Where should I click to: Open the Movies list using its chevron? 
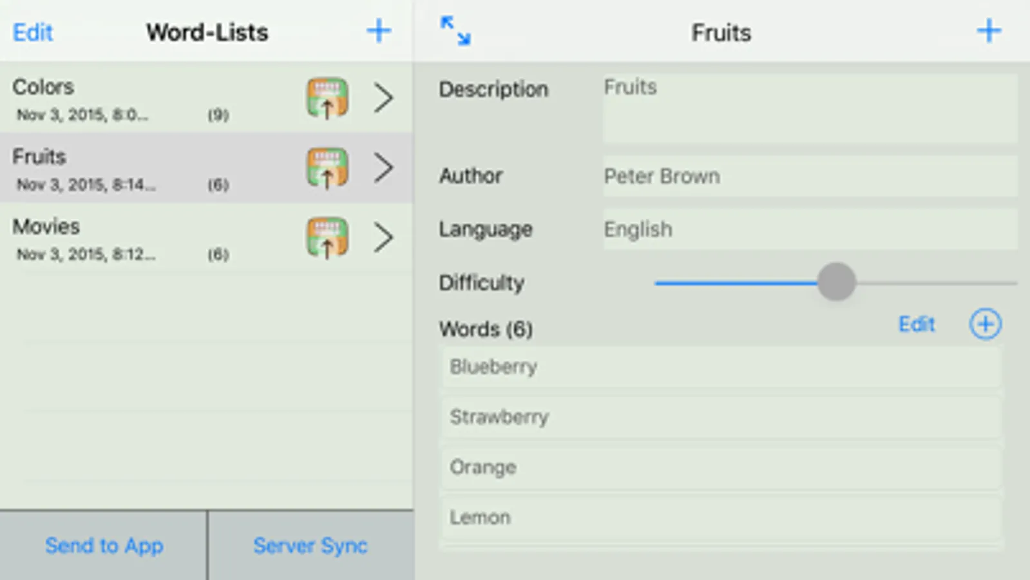(x=384, y=238)
